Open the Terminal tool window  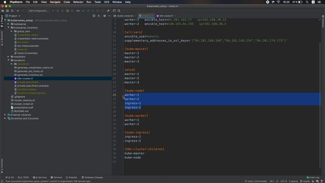pos(56,177)
